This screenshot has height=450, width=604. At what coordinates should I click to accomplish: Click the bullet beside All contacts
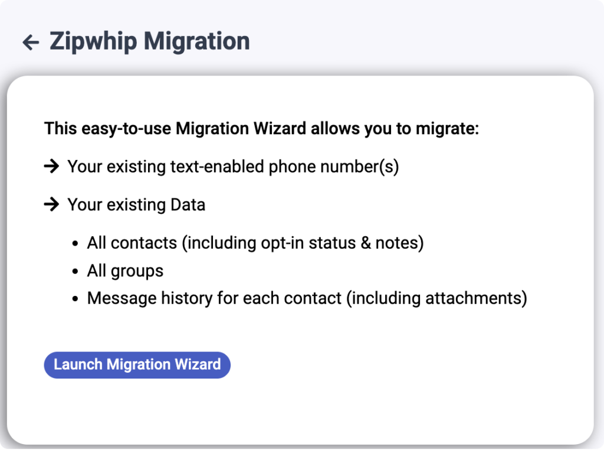pos(75,243)
